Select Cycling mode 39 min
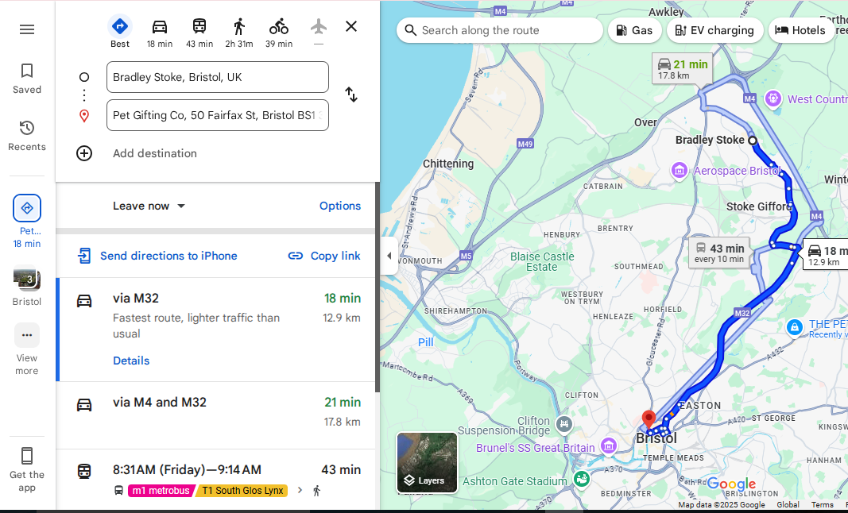The image size is (848, 513). 279,32
